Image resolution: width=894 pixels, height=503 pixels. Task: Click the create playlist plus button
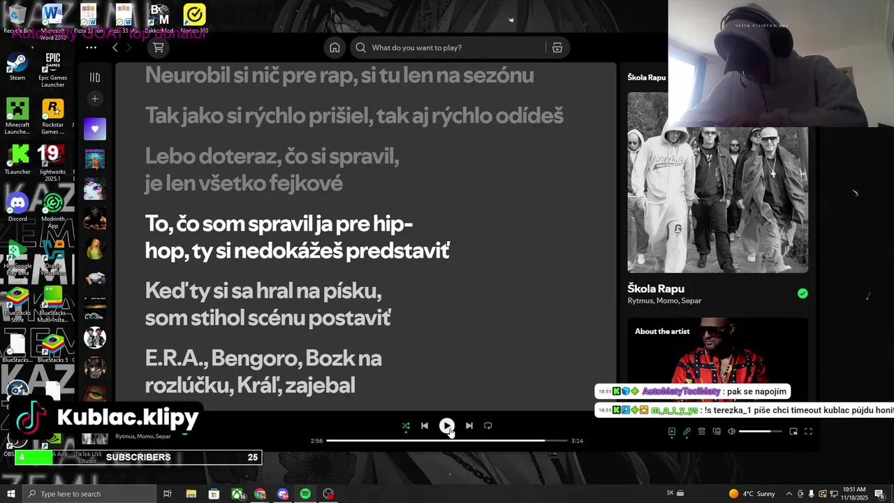(95, 99)
